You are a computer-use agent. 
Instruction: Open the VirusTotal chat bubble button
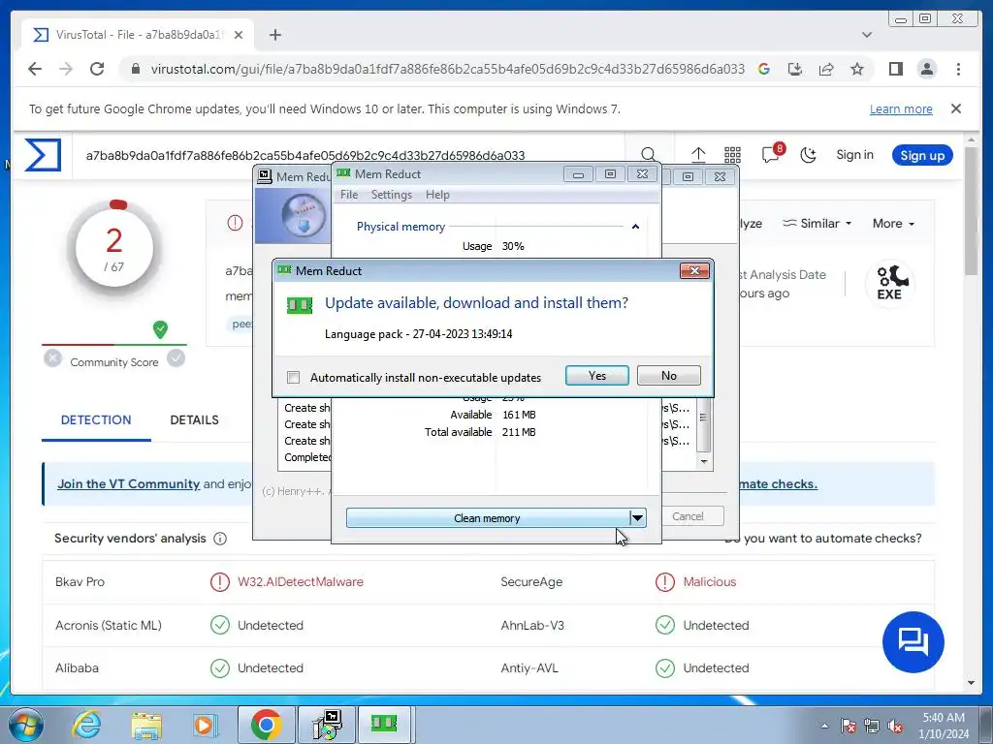[x=913, y=642]
